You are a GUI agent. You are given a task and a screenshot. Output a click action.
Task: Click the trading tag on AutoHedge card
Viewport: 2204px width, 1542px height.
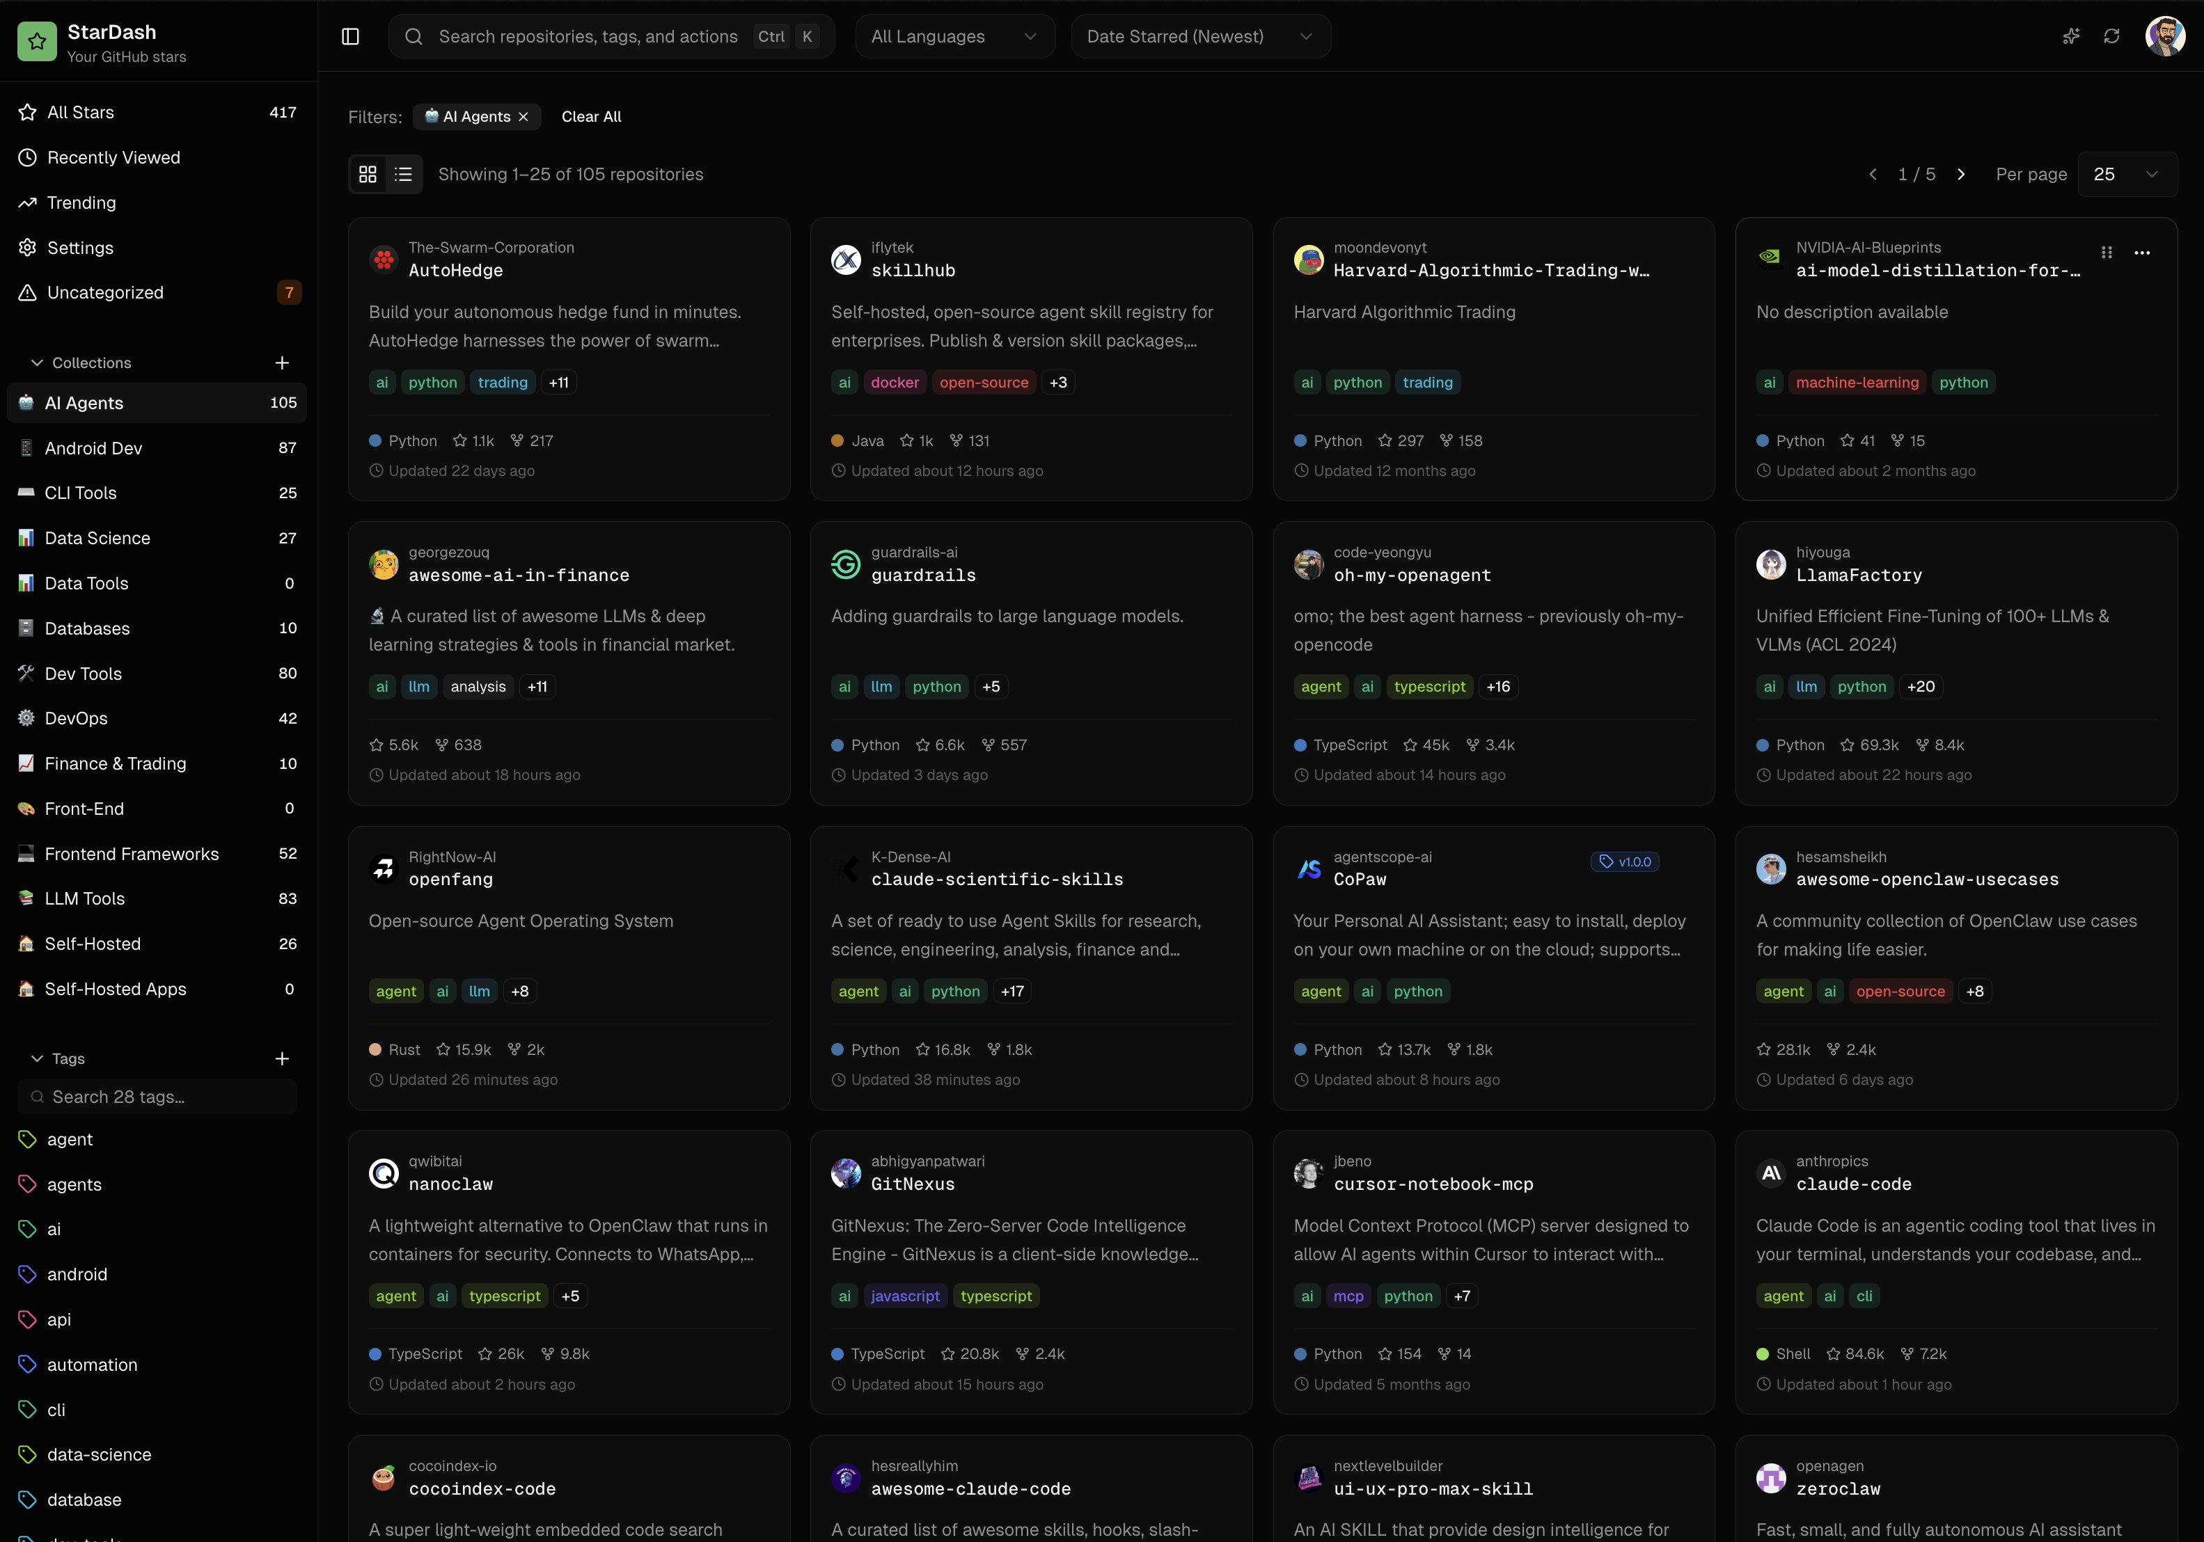coord(503,382)
